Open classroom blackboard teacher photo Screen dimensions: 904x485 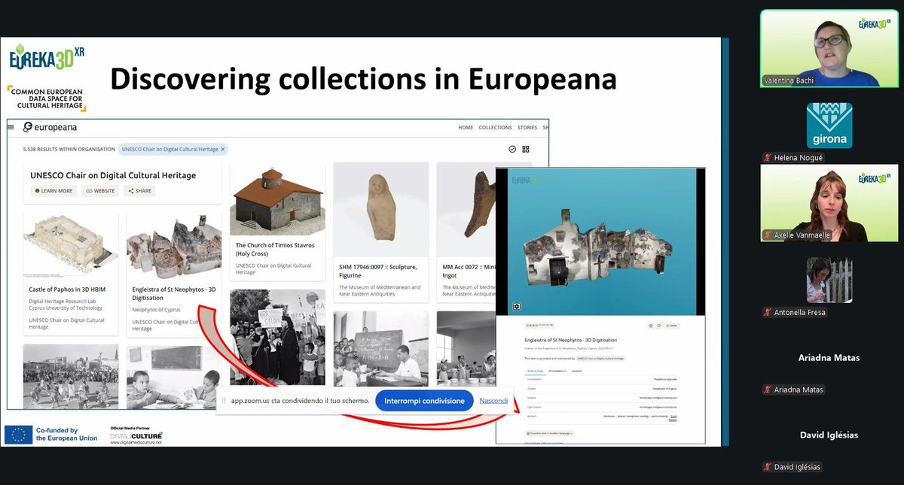[380, 349]
